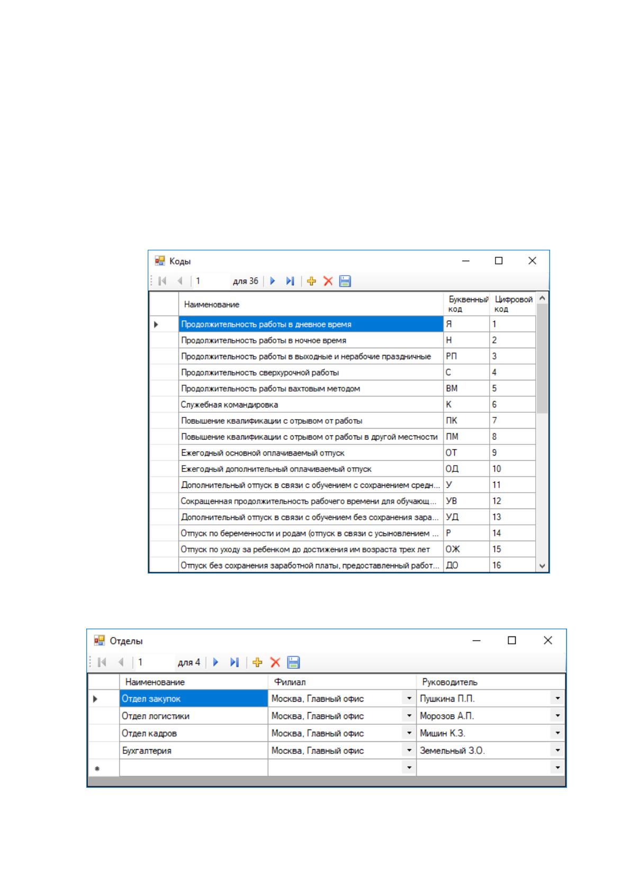Select row Ежегодный основной оплачиваемый отпуск
Image resolution: width=630 pixels, height=891 pixels.
[311, 453]
